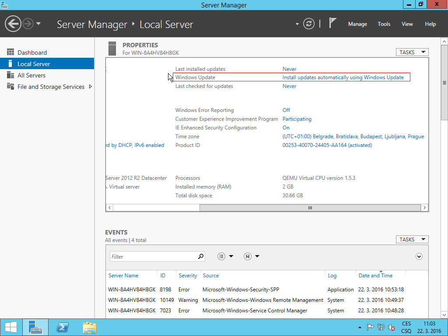Go back with the back arrow button
This screenshot has height=336, width=448.
click(13, 24)
